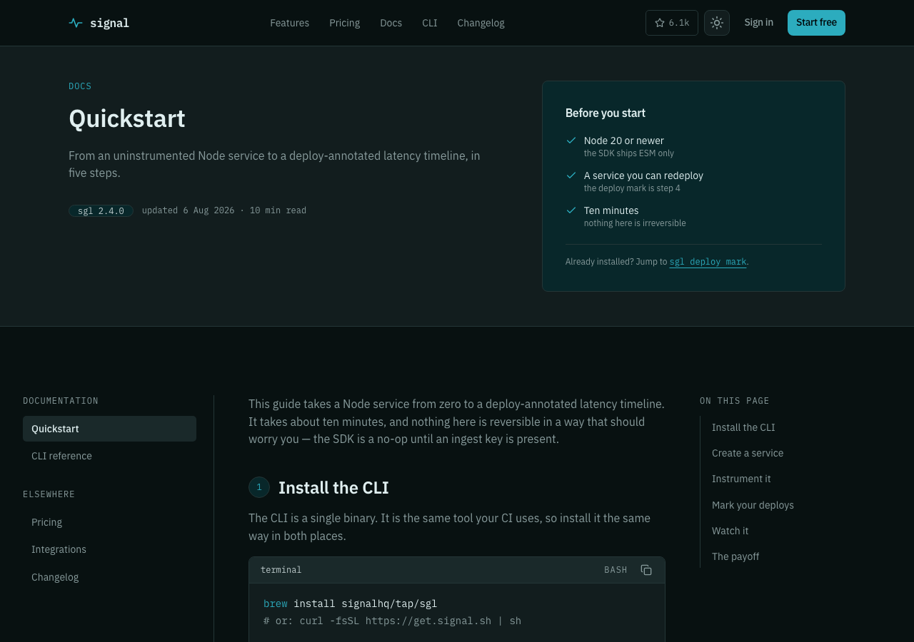Screen dimensions: 914x642
Task: Follow the sgl deploy mark link
Action: tap(708, 262)
